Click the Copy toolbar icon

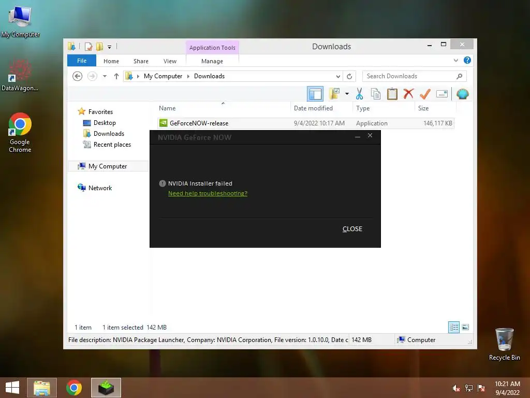[376, 94]
